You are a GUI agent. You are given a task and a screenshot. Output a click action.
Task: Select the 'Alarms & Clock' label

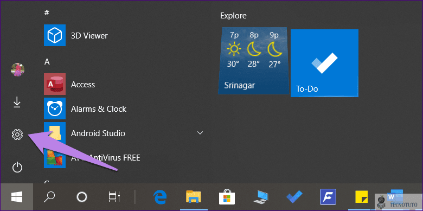tap(99, 109)
